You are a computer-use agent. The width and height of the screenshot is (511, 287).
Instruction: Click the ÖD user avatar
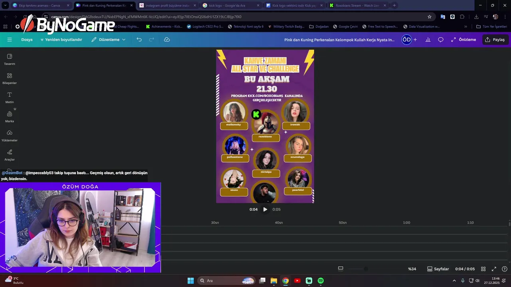[406, 39]
